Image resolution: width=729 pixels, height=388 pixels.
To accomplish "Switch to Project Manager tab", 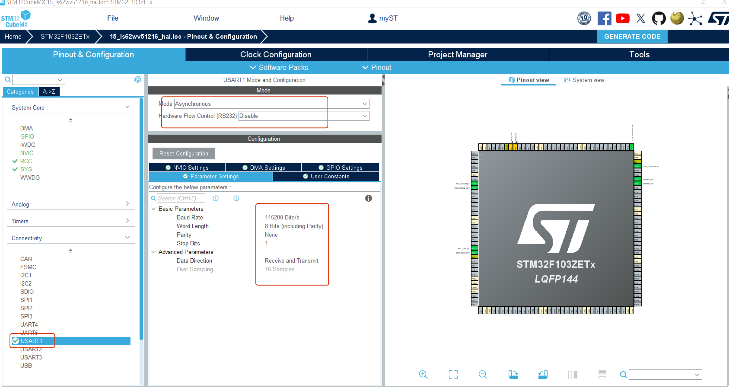I will point(458,54).
